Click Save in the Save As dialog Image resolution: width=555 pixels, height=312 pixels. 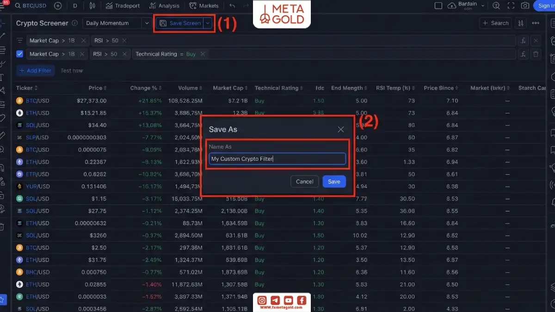pyautogui.click(x=334, y=182)
